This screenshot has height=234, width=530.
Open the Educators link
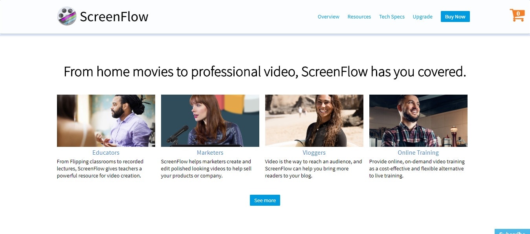(x=106, y=153)
